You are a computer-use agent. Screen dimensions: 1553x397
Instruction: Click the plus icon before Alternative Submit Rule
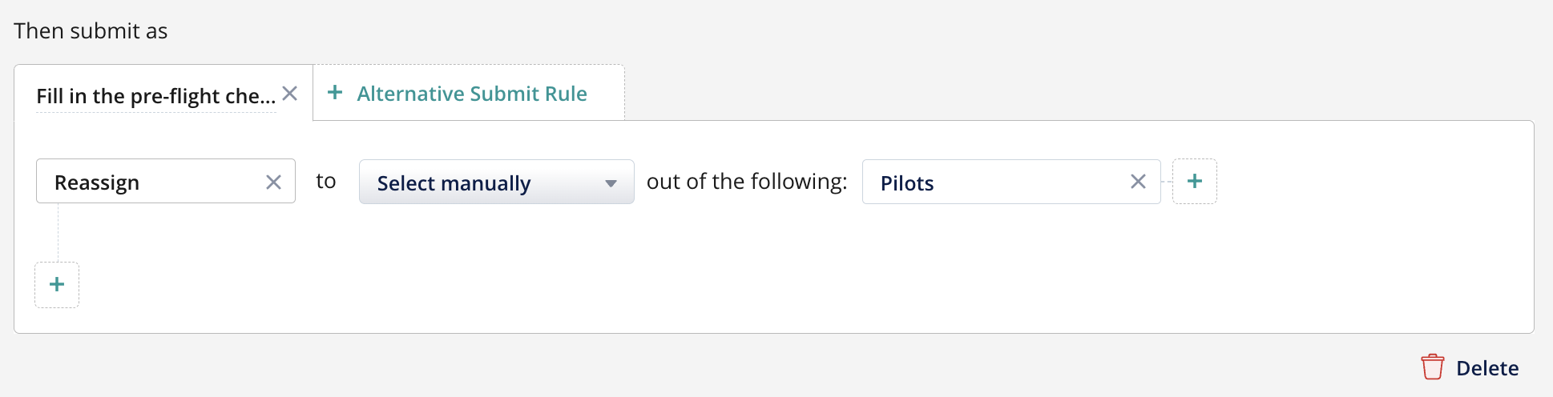pyautogui.click(x=335, y=93)
